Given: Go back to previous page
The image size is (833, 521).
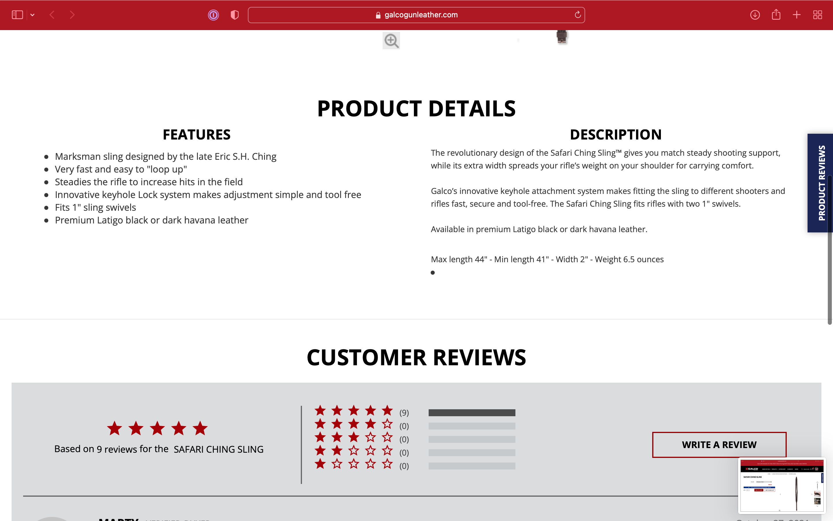Looking at the screenshot, I should pos(52,15).
